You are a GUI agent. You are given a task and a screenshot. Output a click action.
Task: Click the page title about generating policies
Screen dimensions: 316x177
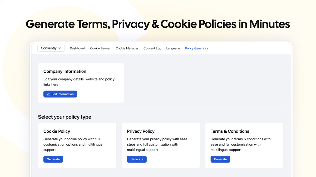pyautogui.click(x=158, y=24)
